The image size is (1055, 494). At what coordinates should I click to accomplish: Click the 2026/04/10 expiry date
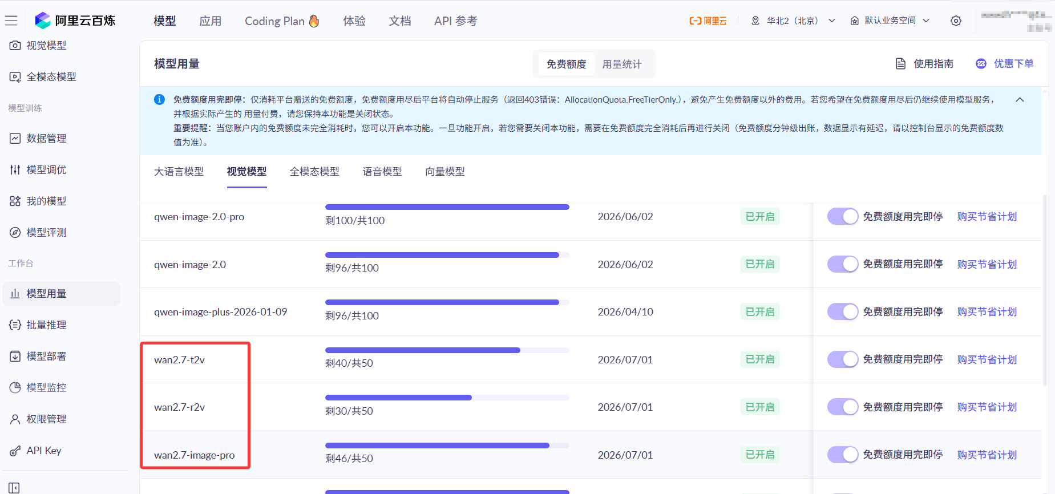[625, 312]
